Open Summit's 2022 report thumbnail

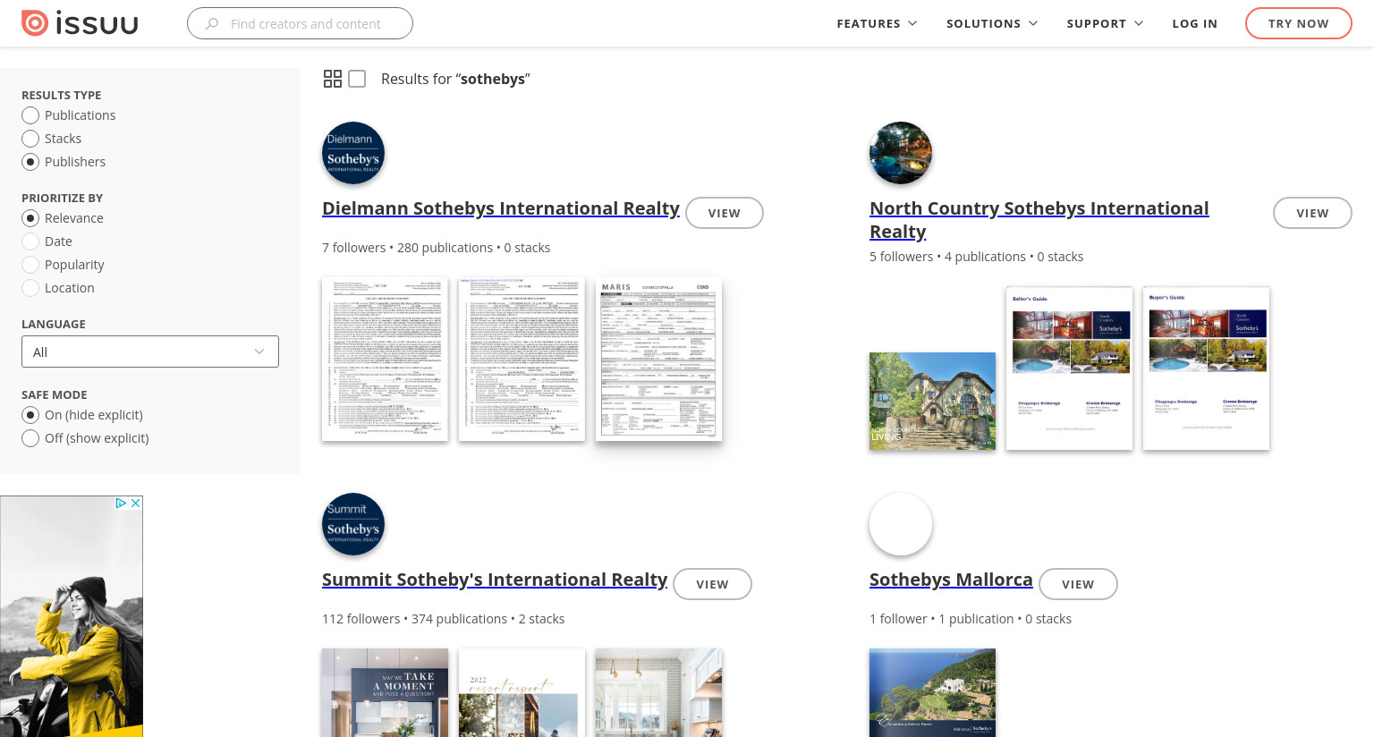(522, 692)
